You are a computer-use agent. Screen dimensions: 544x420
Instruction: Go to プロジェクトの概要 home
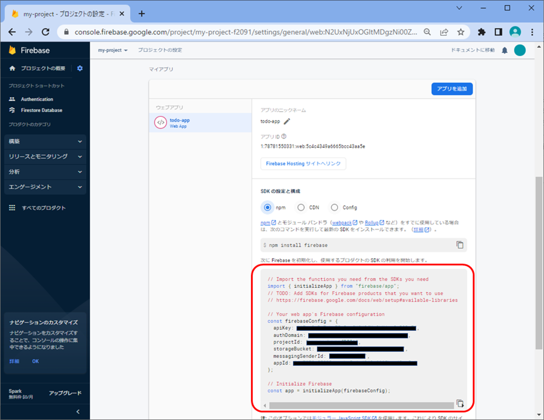coord(37,68)
